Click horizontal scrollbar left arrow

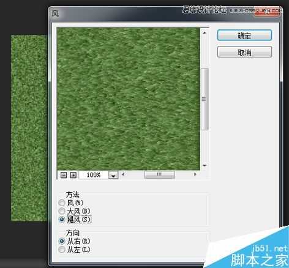123,174
